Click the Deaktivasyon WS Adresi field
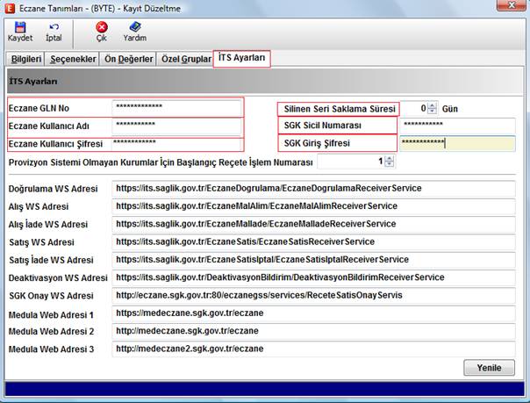This screenshot has height=403, width=530. tap(313, 277)
